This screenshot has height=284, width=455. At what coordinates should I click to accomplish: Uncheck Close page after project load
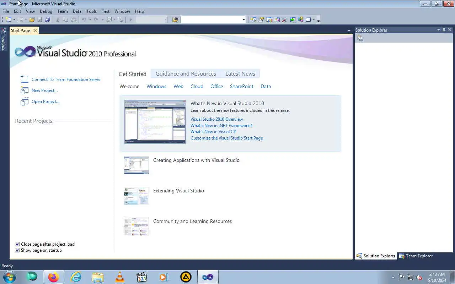(x=17, y=244)
